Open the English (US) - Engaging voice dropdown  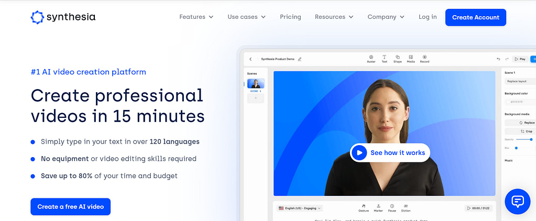pyautogui.click(x=300, y=208)
